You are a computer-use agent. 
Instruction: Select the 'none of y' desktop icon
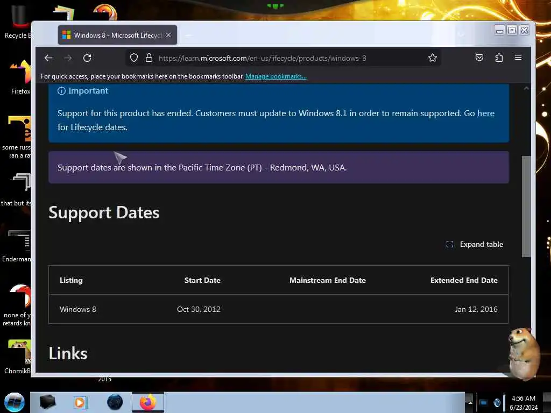tap(17, 305)
